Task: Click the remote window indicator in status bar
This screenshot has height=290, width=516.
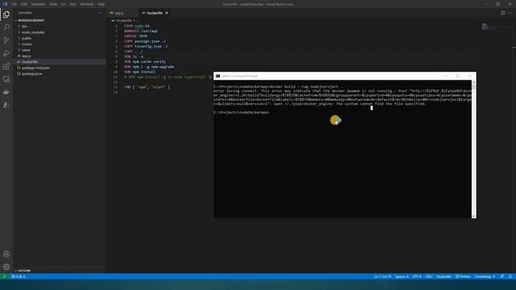Action: pos(4,276)
